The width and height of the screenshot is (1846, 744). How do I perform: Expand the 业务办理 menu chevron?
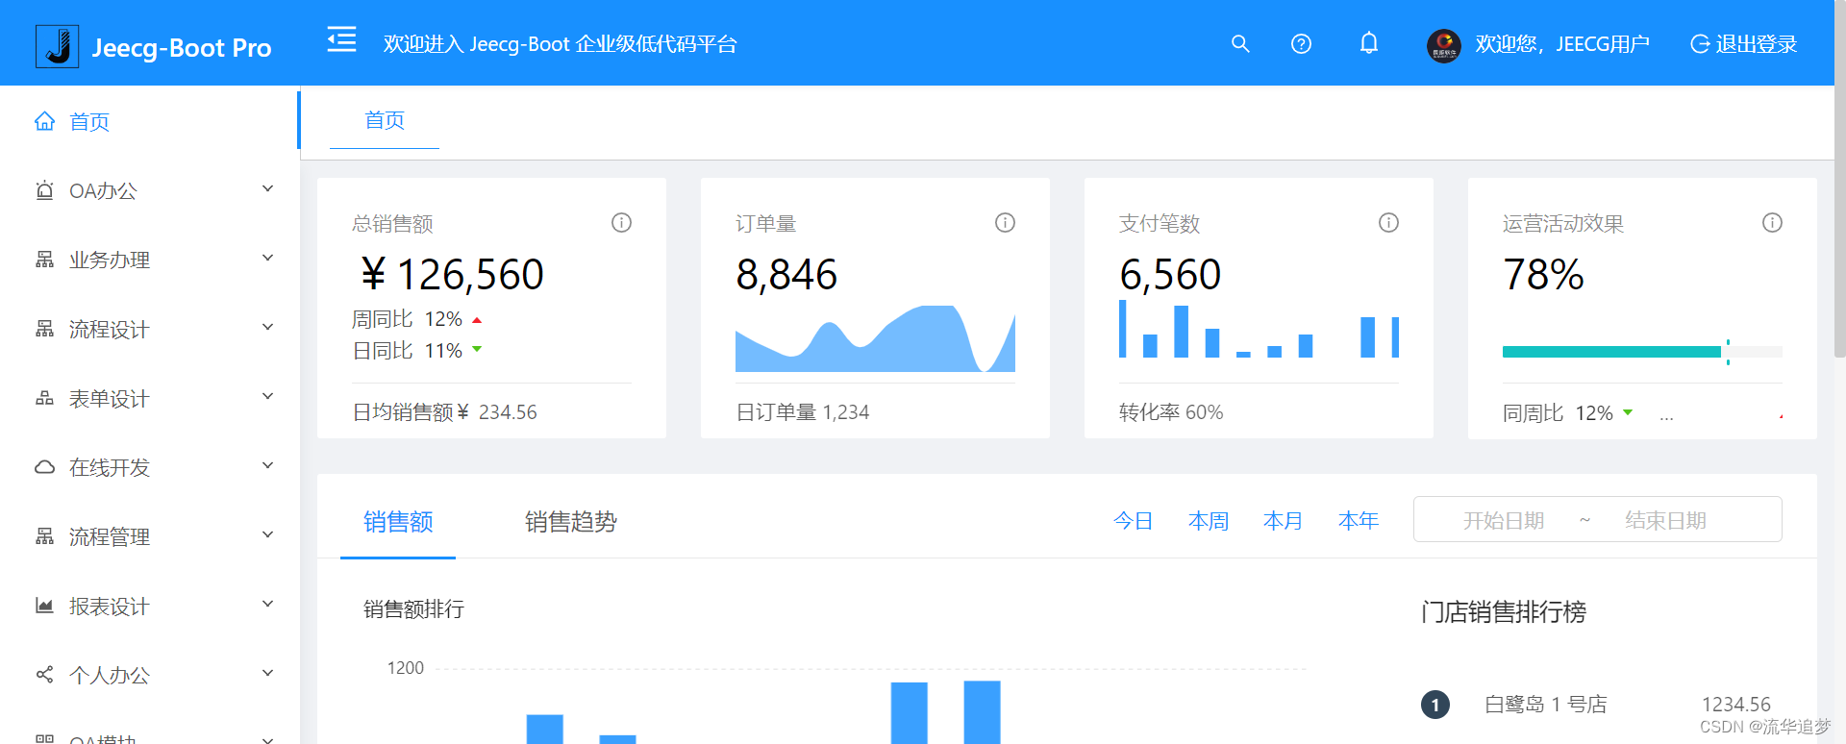click(268, 259)
